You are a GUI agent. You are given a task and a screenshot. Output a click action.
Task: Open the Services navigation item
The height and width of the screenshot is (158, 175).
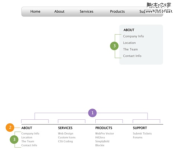pos(86,12)
